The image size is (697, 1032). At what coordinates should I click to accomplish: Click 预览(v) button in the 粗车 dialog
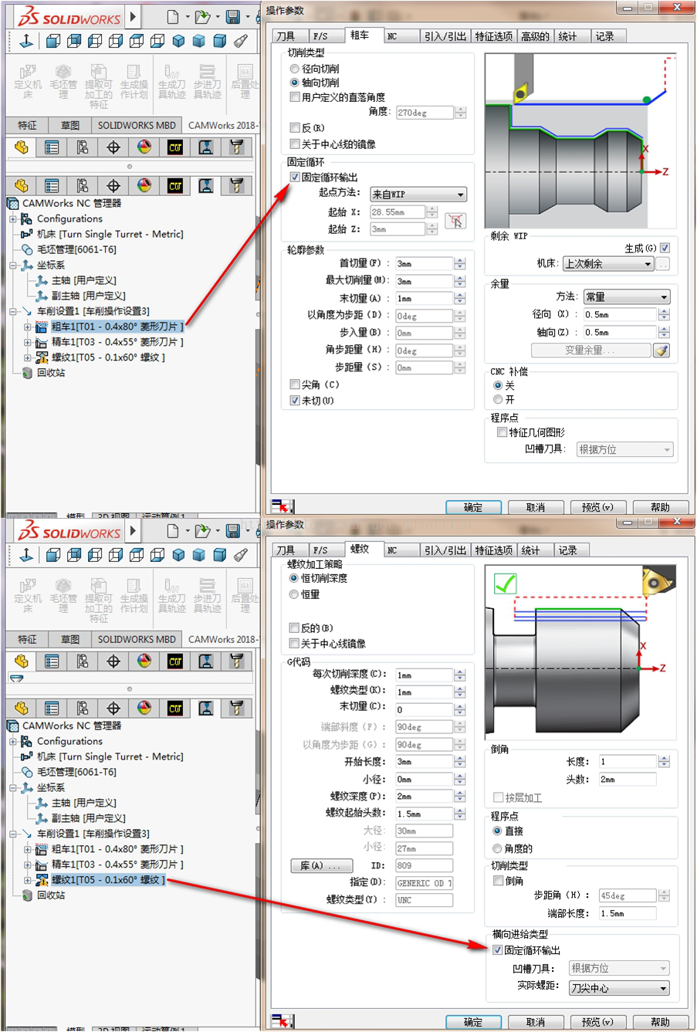click(x=597, y=507)
